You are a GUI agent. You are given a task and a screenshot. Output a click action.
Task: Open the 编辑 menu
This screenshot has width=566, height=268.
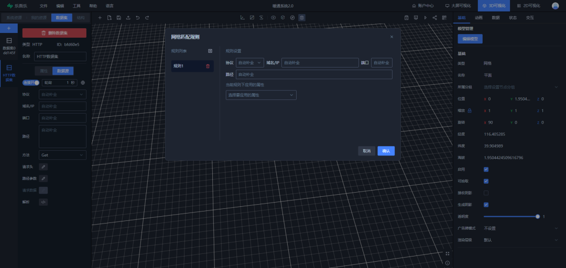[x=60, y=6]
